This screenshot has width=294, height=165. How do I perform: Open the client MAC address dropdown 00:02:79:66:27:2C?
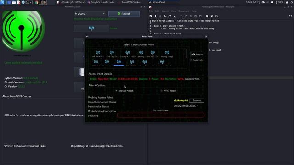pyautogui.click(x=186, y=106)
